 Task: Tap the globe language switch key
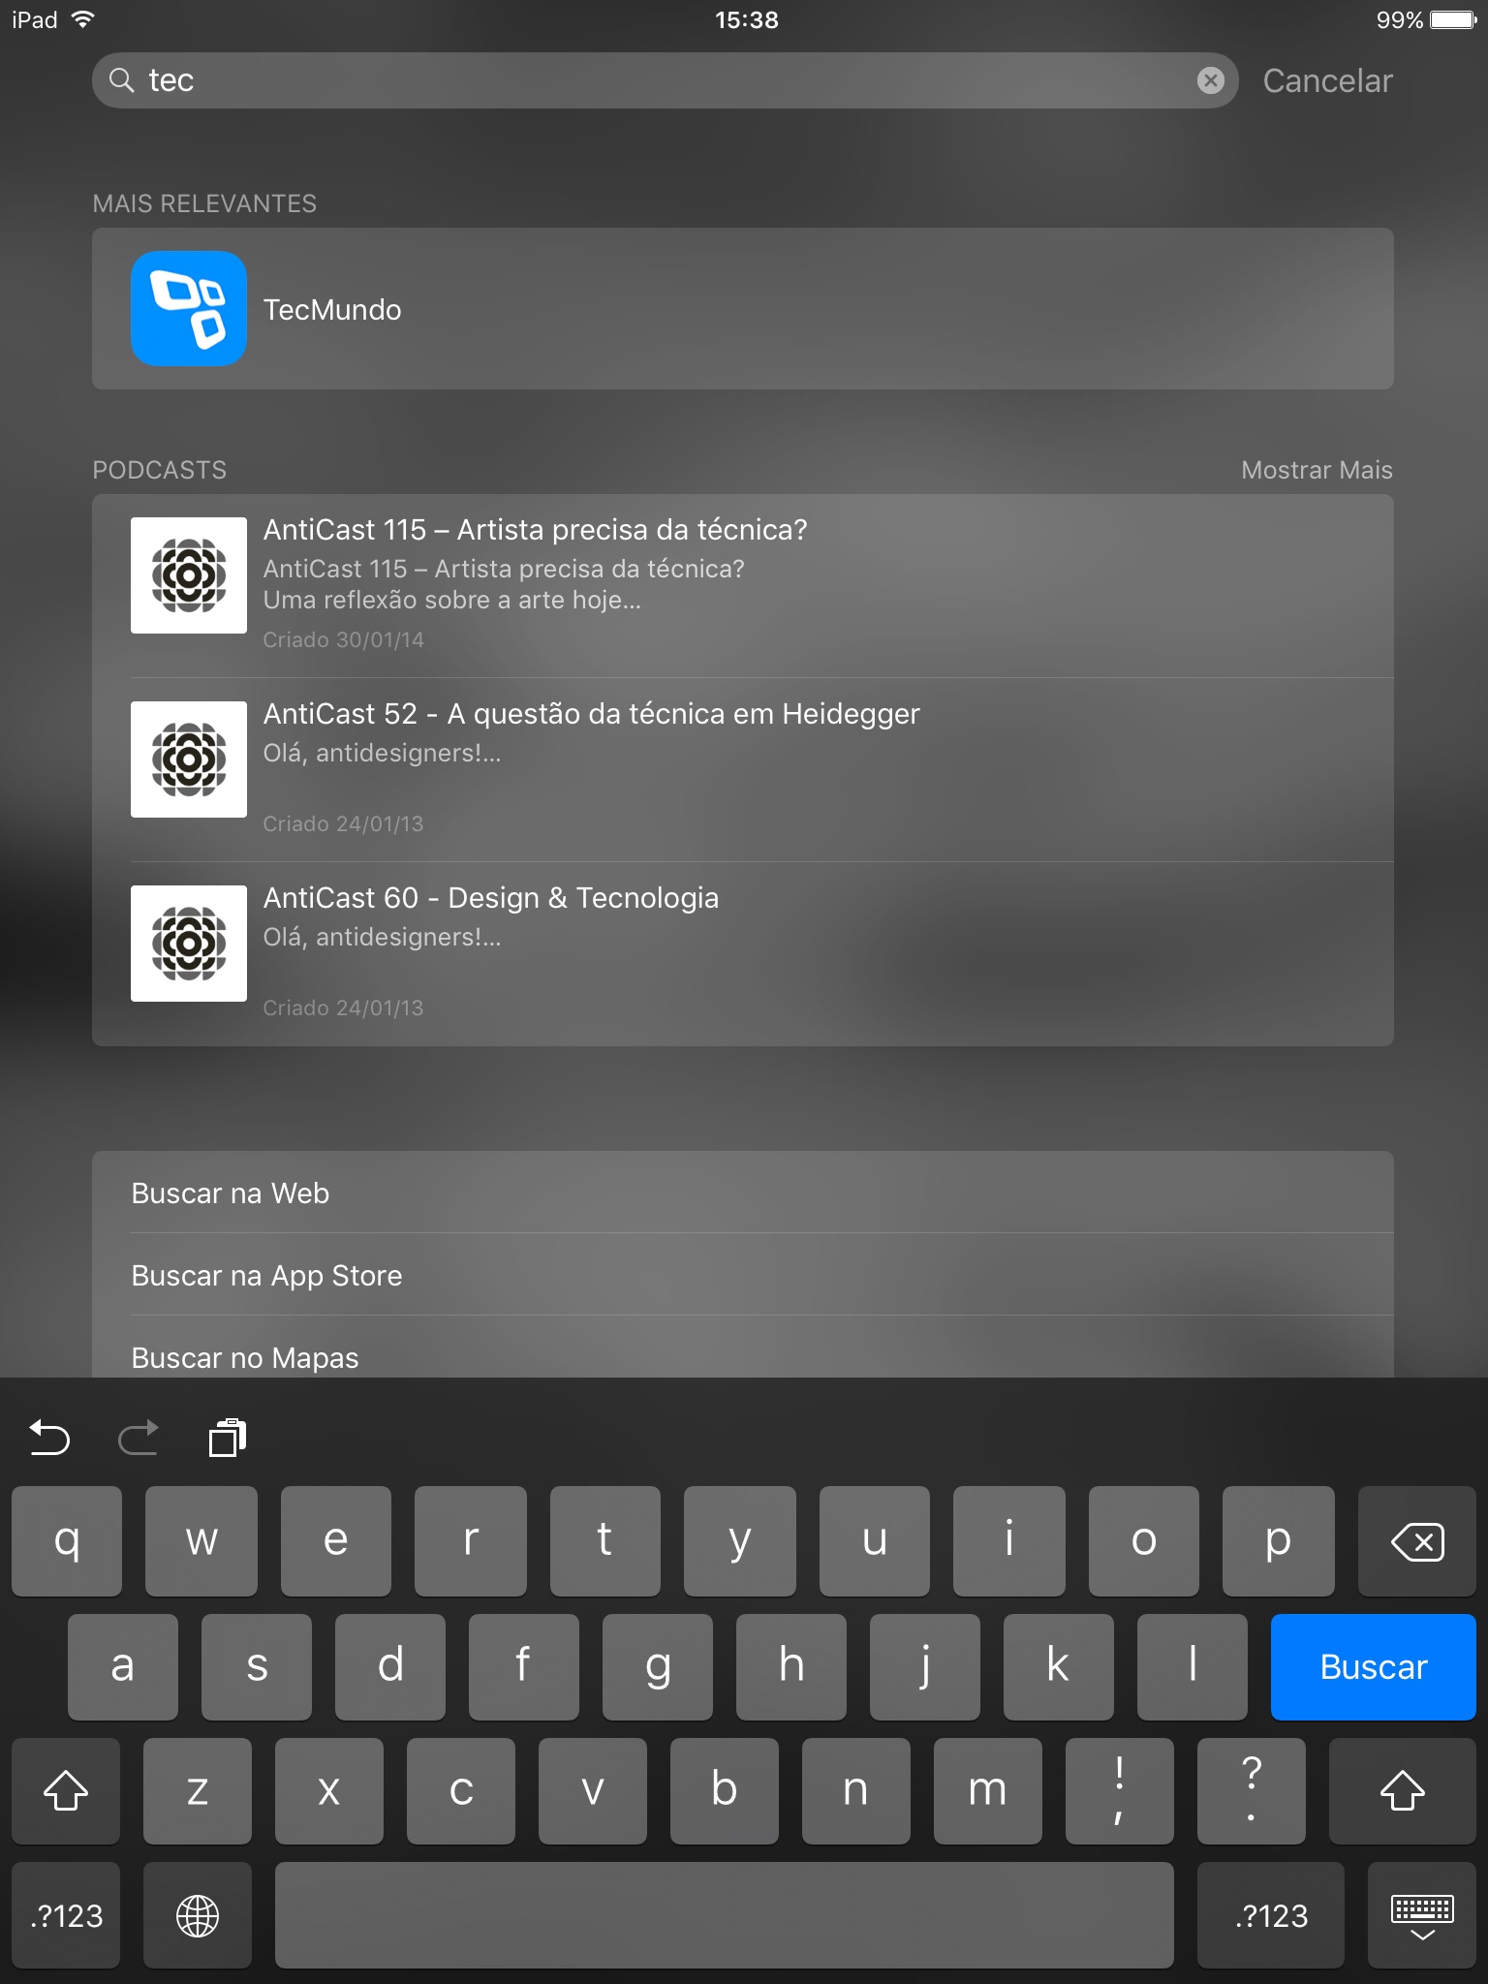point(198,1915)
